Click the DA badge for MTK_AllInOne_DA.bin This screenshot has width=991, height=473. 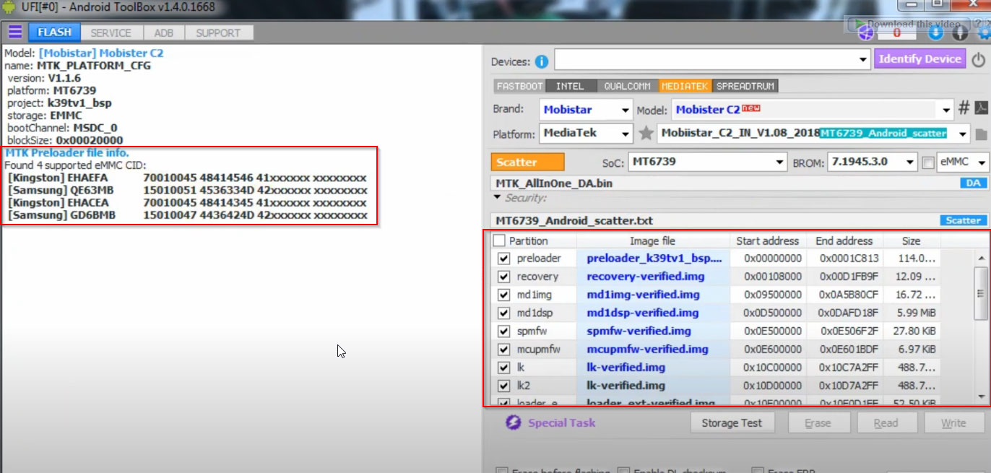pyautogui.click(x=973, y=183)
